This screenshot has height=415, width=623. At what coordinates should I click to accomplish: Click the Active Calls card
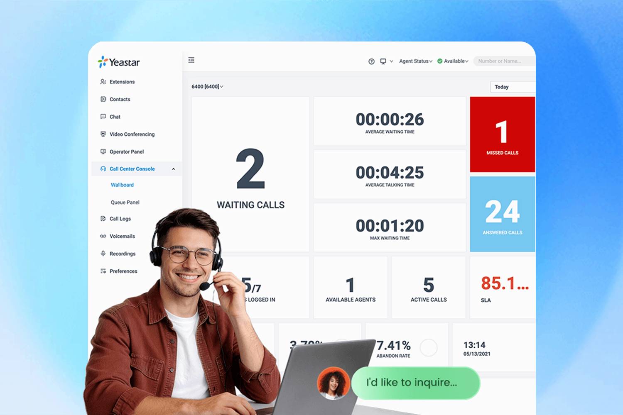click(x=429, y=287)
